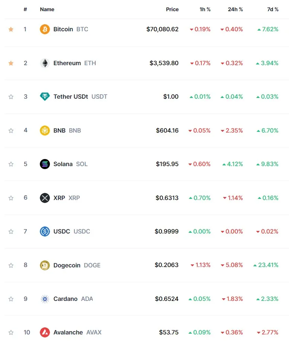Click the blue USDC logo icon
The height and width of the screenshot is (343, 289).
(x=45, y=231)
